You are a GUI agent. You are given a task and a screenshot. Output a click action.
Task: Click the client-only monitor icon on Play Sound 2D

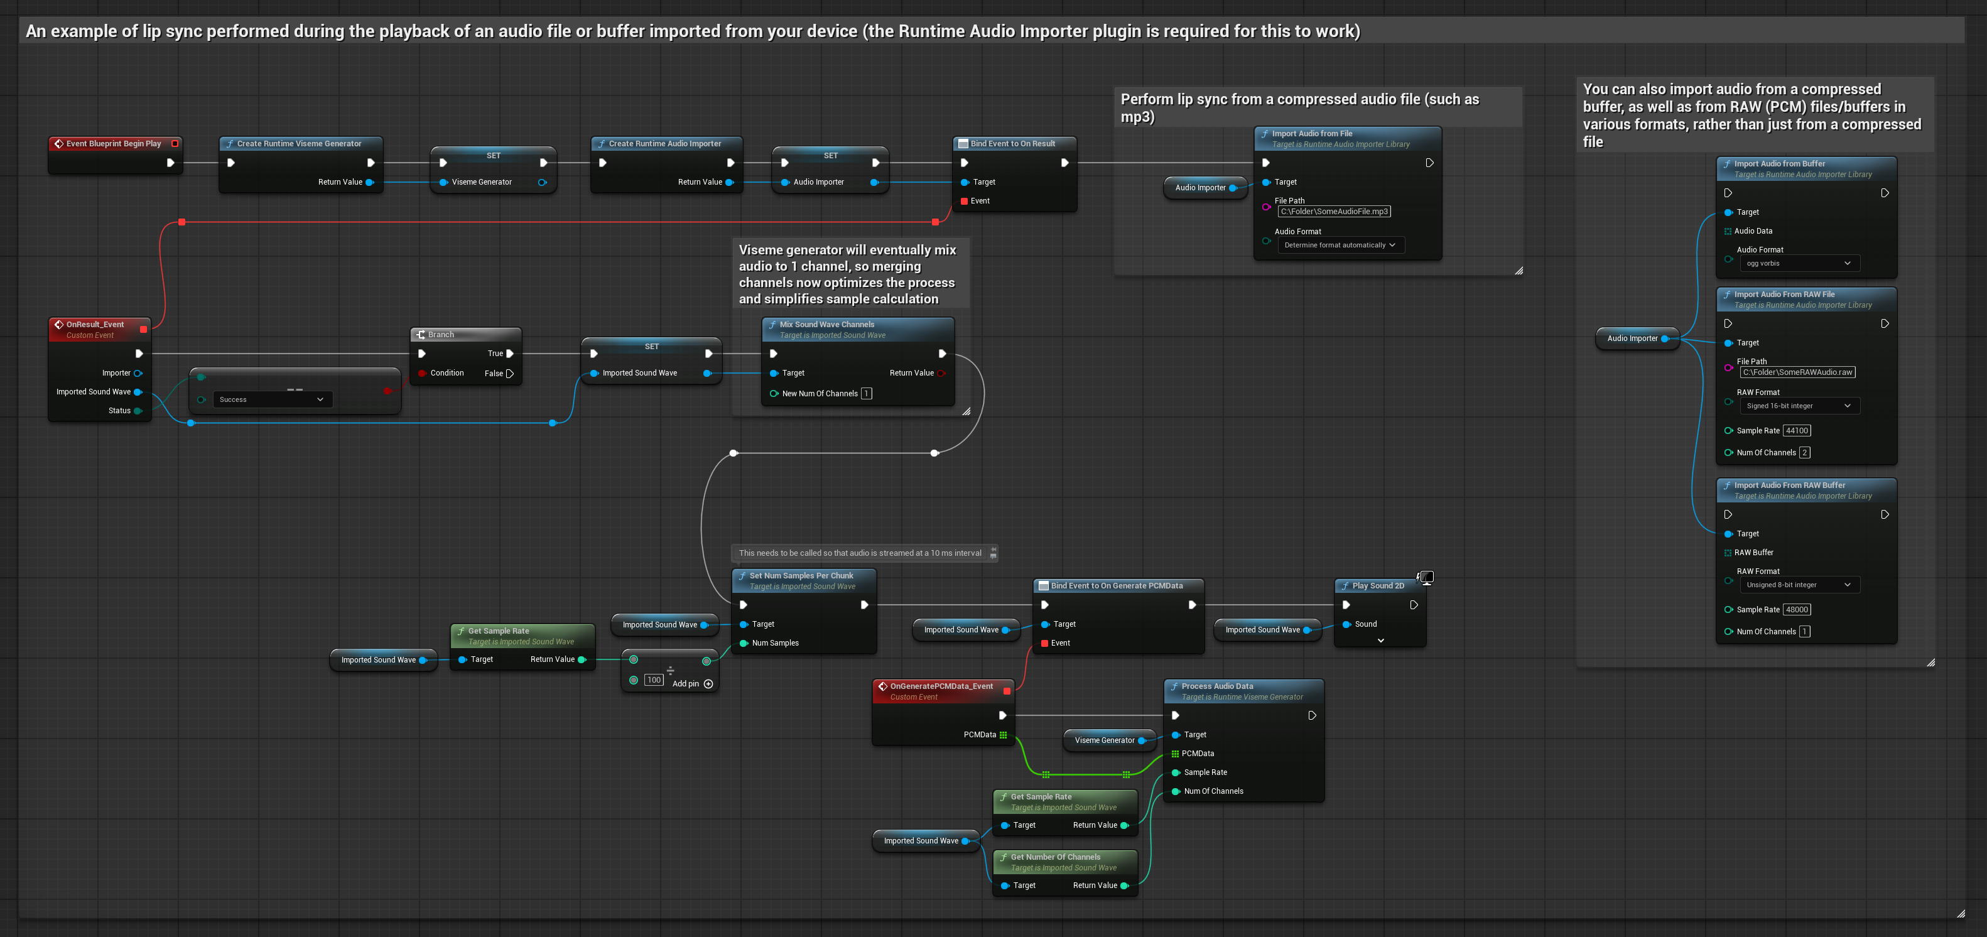[x=1427, y=577]
